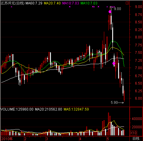Click the 8.00 price axis label
Viewport: 143px width, 141px height.
pyautogui.click(x=139, y=37)
